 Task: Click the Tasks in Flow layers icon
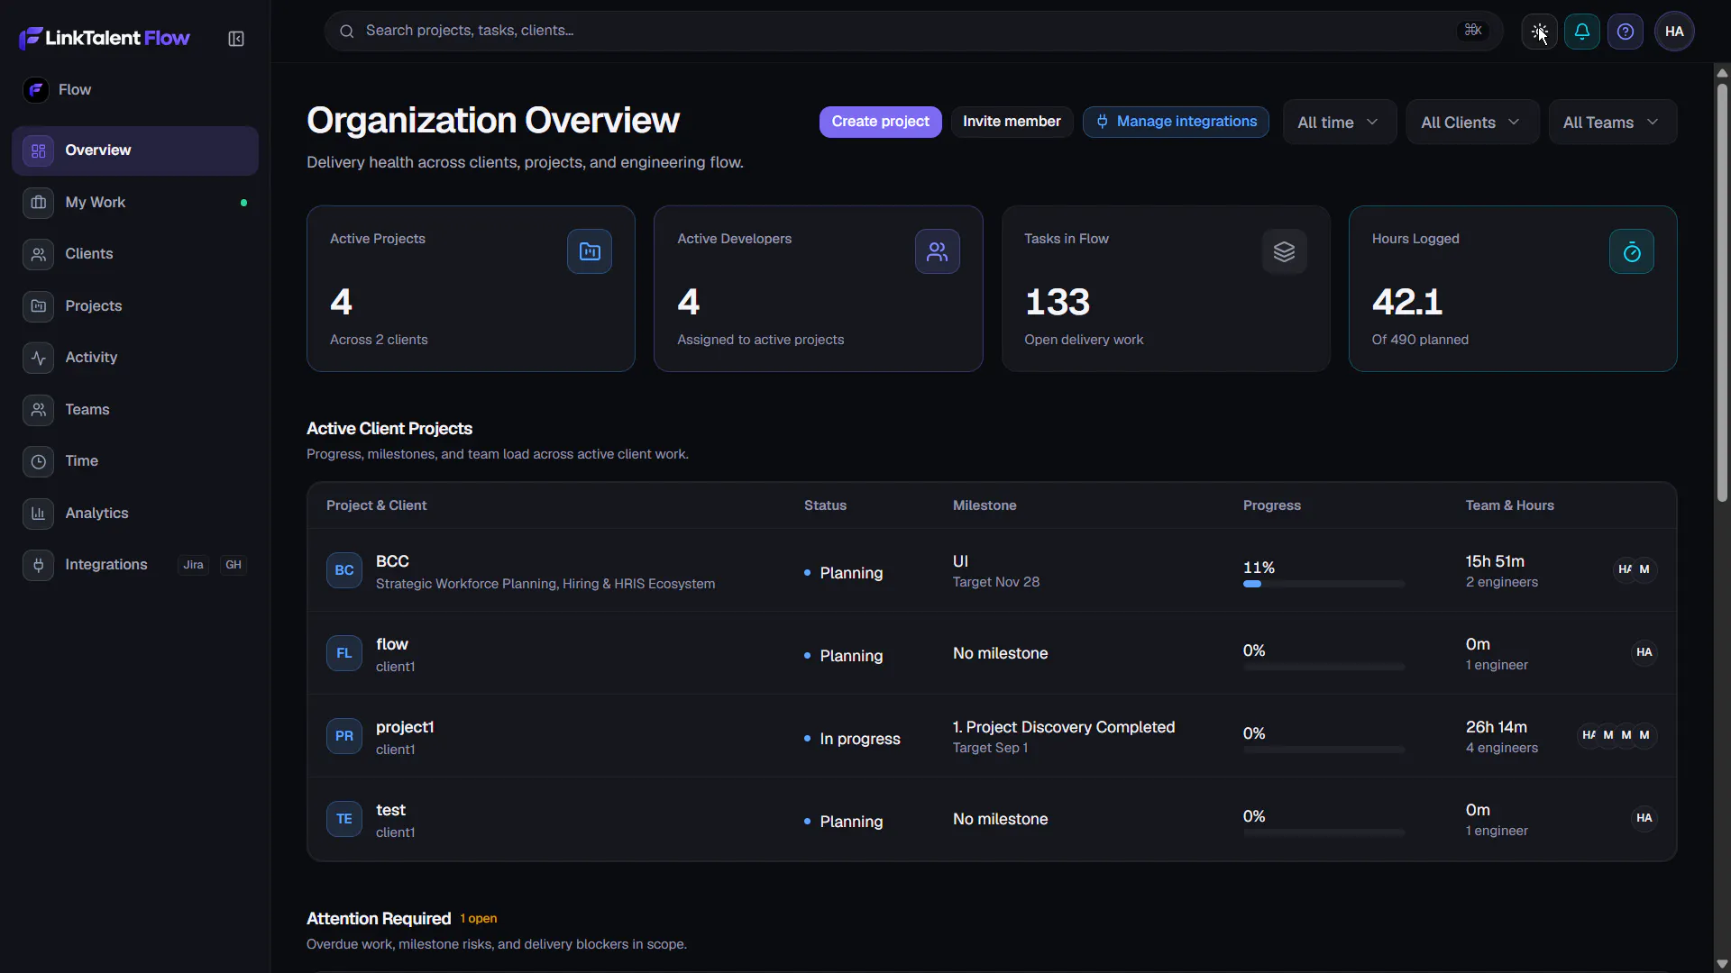[x=1285, y=251]
